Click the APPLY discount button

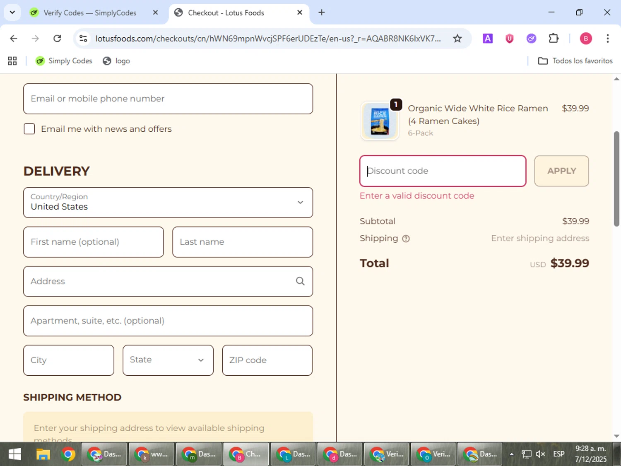561,171
